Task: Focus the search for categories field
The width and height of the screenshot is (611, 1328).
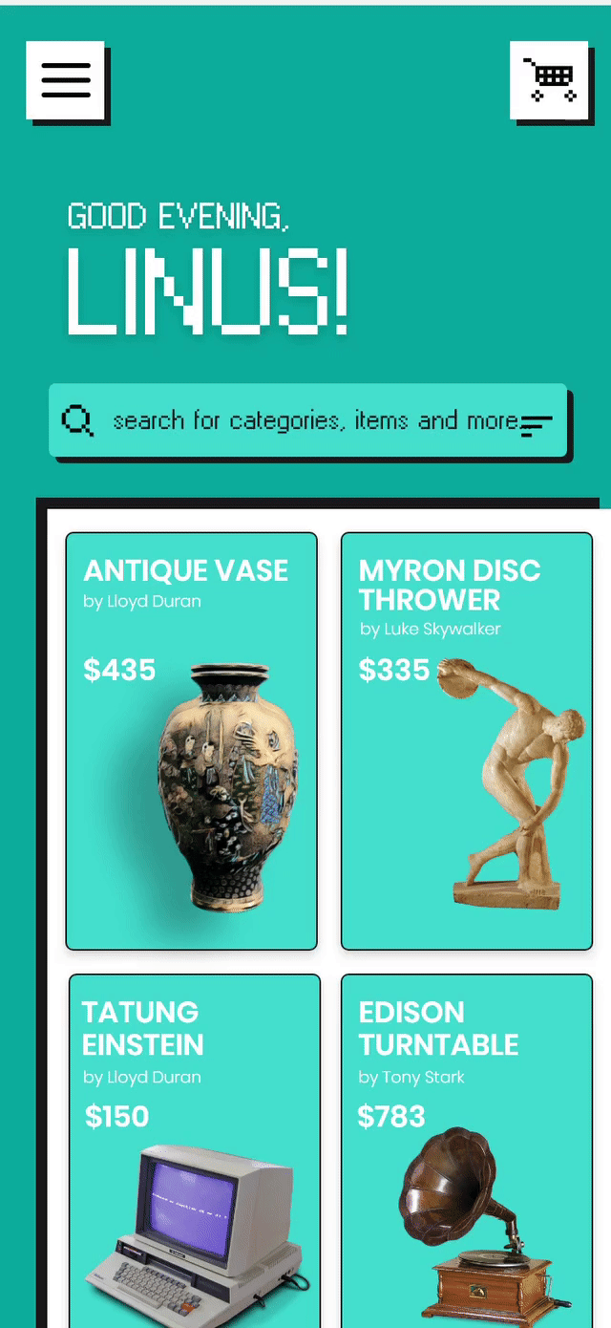Action: point(308,420)
